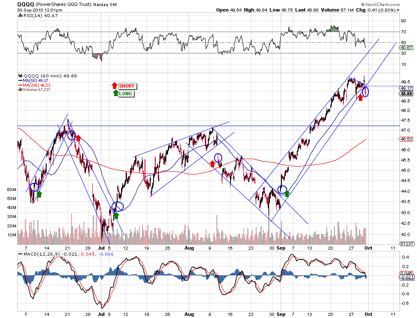Click the High 49.84 quote value

tap(255, 10)
